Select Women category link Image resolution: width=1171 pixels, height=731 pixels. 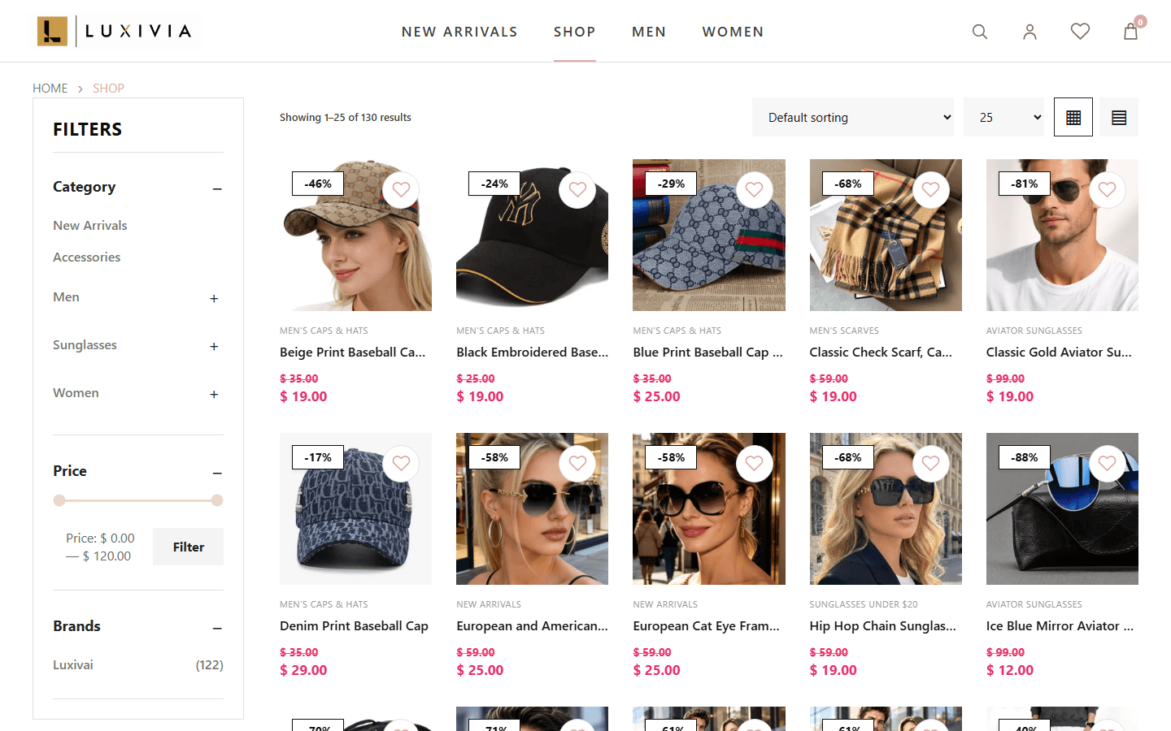pos(76,392)
